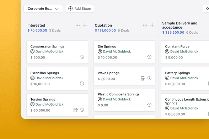Open the Extension Springs deal title

pos(44,73)
